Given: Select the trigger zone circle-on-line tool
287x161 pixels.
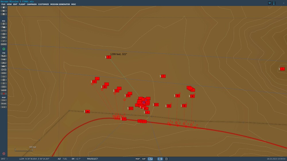Looking at the screenshot, I should [x=4, y=76].
